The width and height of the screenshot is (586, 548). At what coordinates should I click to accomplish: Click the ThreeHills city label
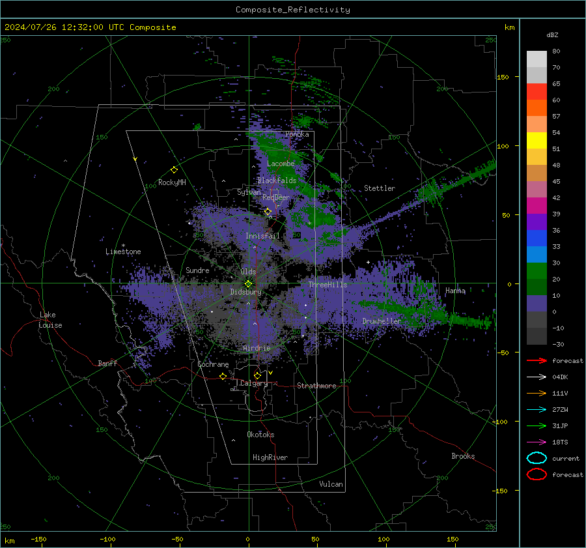click(x=328, y=285)
